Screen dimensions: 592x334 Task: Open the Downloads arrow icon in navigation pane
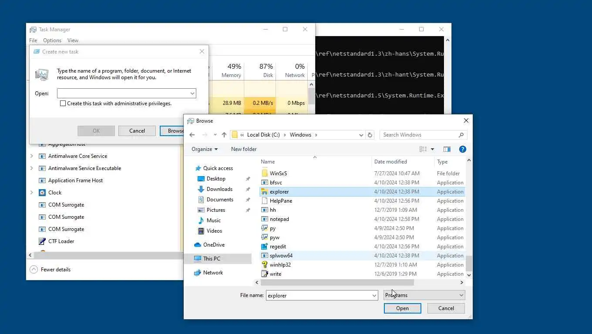201,189
